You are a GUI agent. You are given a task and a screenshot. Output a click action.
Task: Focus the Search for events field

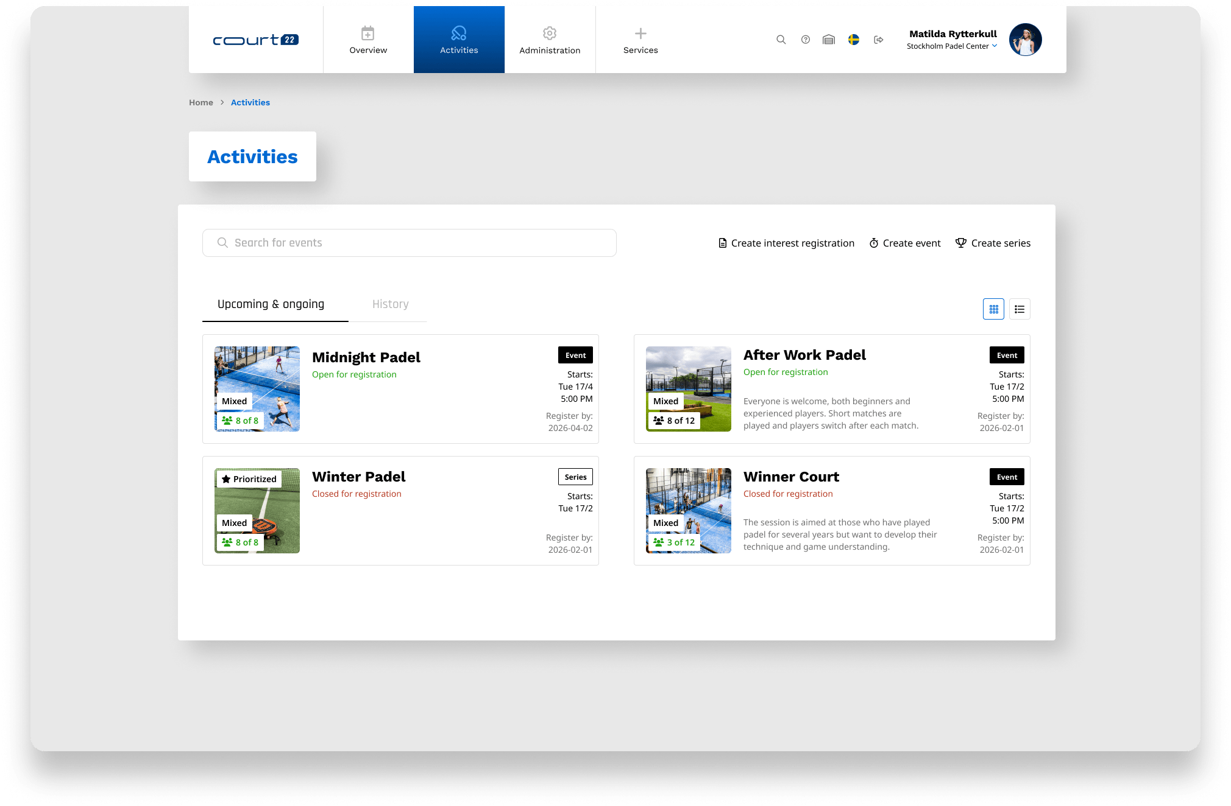(410, 243)
